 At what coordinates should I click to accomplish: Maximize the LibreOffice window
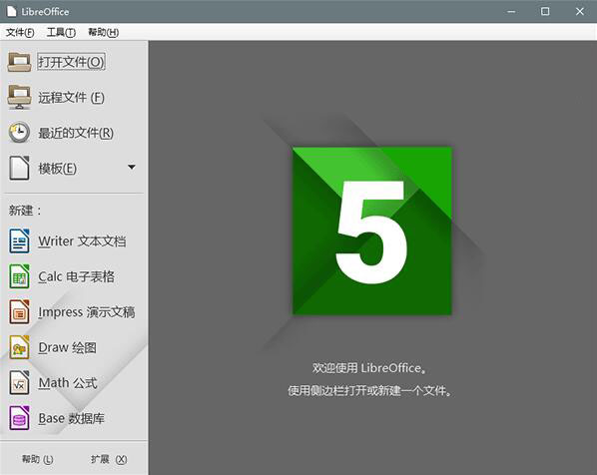click(545, 11)
